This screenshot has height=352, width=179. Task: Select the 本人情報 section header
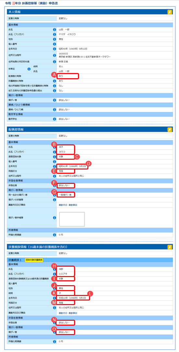[90, 12]
